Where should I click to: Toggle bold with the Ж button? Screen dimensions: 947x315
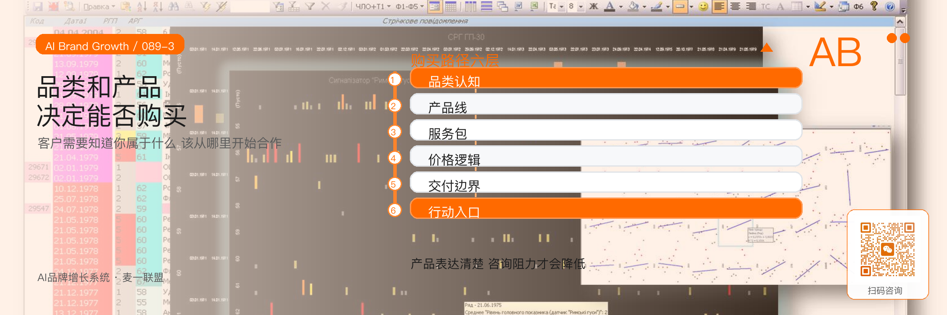[x=593, y=7]
